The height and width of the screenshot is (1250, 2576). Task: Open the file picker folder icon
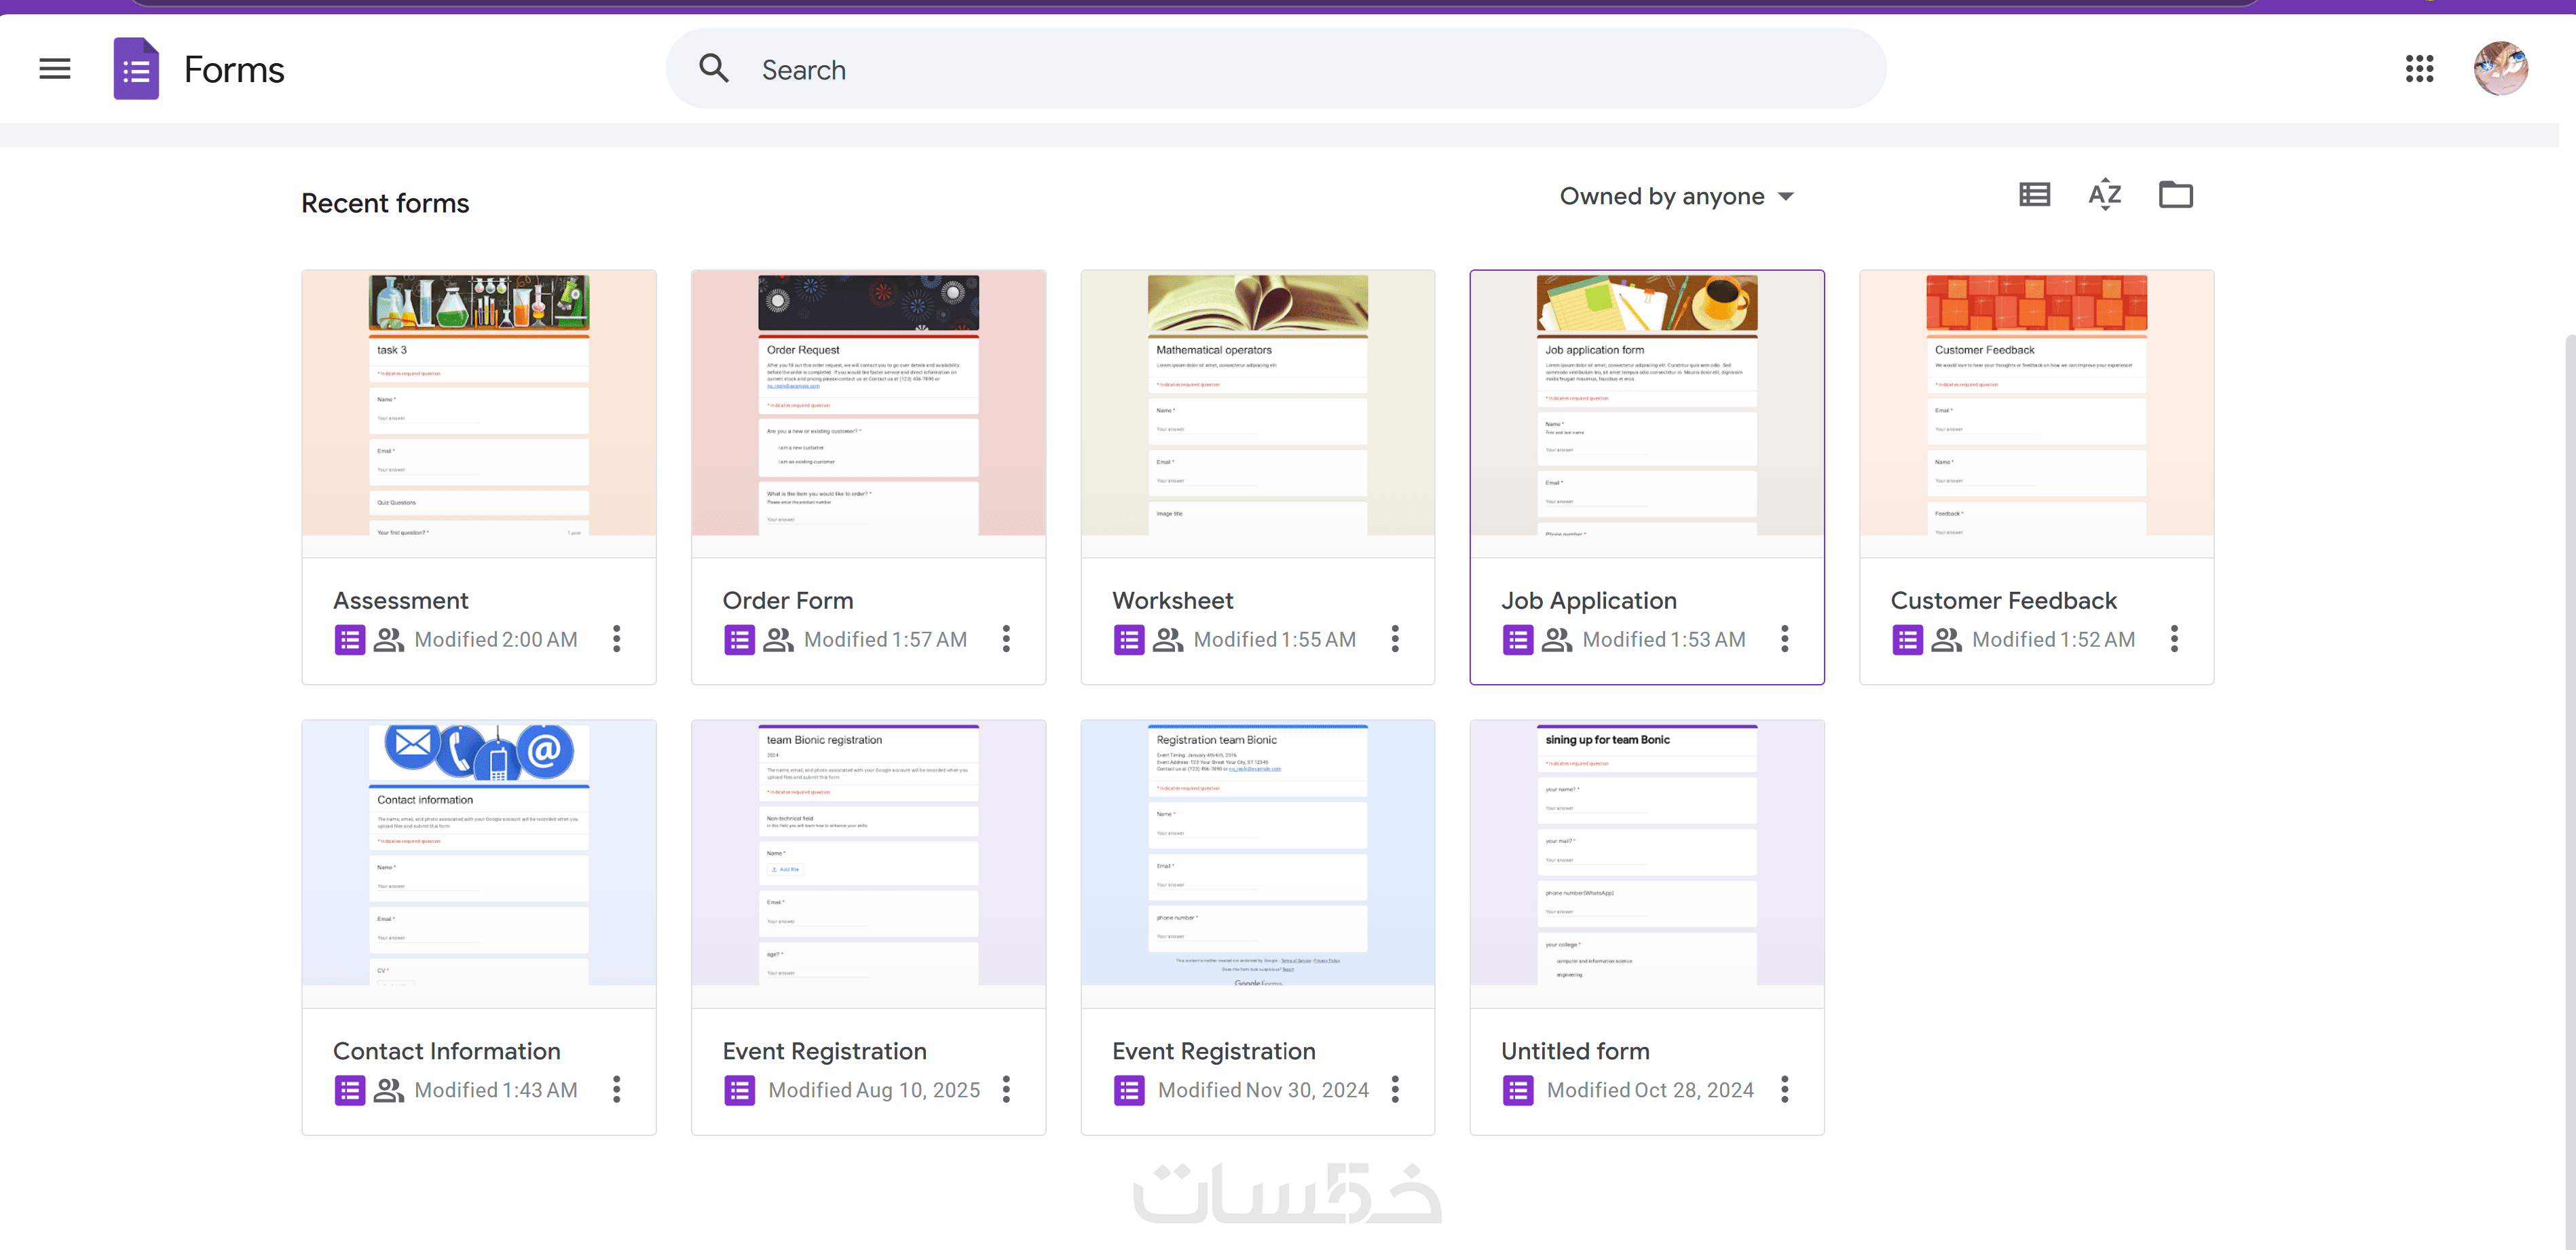pyautogui.click(x=2175, y=195)
